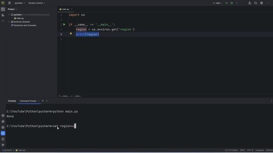Screen dimensions: 273x153
Task: Open the Project view dropdown
Action: click(x=12, y=9)
